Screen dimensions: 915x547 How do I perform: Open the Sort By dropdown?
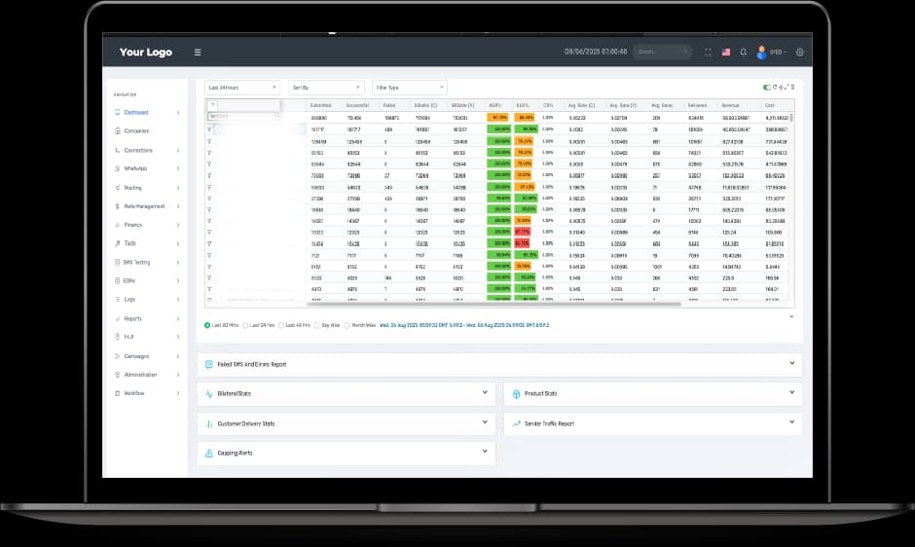point(325,88)
